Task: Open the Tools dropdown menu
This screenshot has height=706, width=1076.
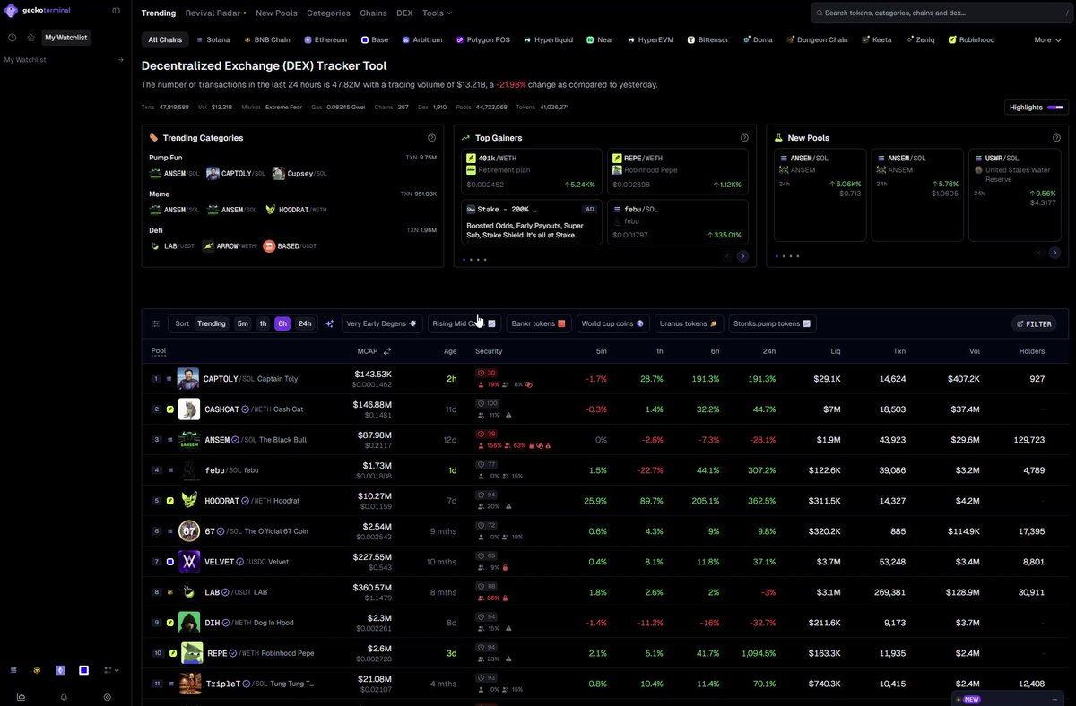Action: click(x=437, y=13)
